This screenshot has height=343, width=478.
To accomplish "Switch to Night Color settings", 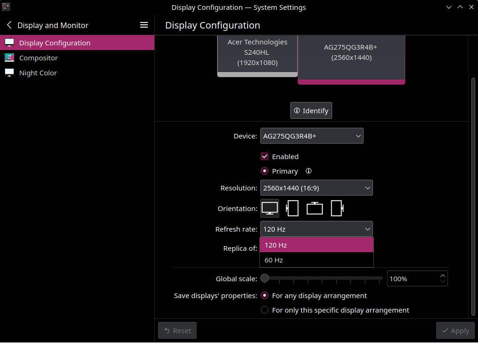I will point(38,73).
